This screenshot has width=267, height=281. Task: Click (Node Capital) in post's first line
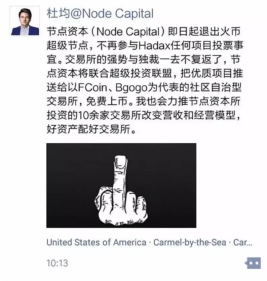128,32
